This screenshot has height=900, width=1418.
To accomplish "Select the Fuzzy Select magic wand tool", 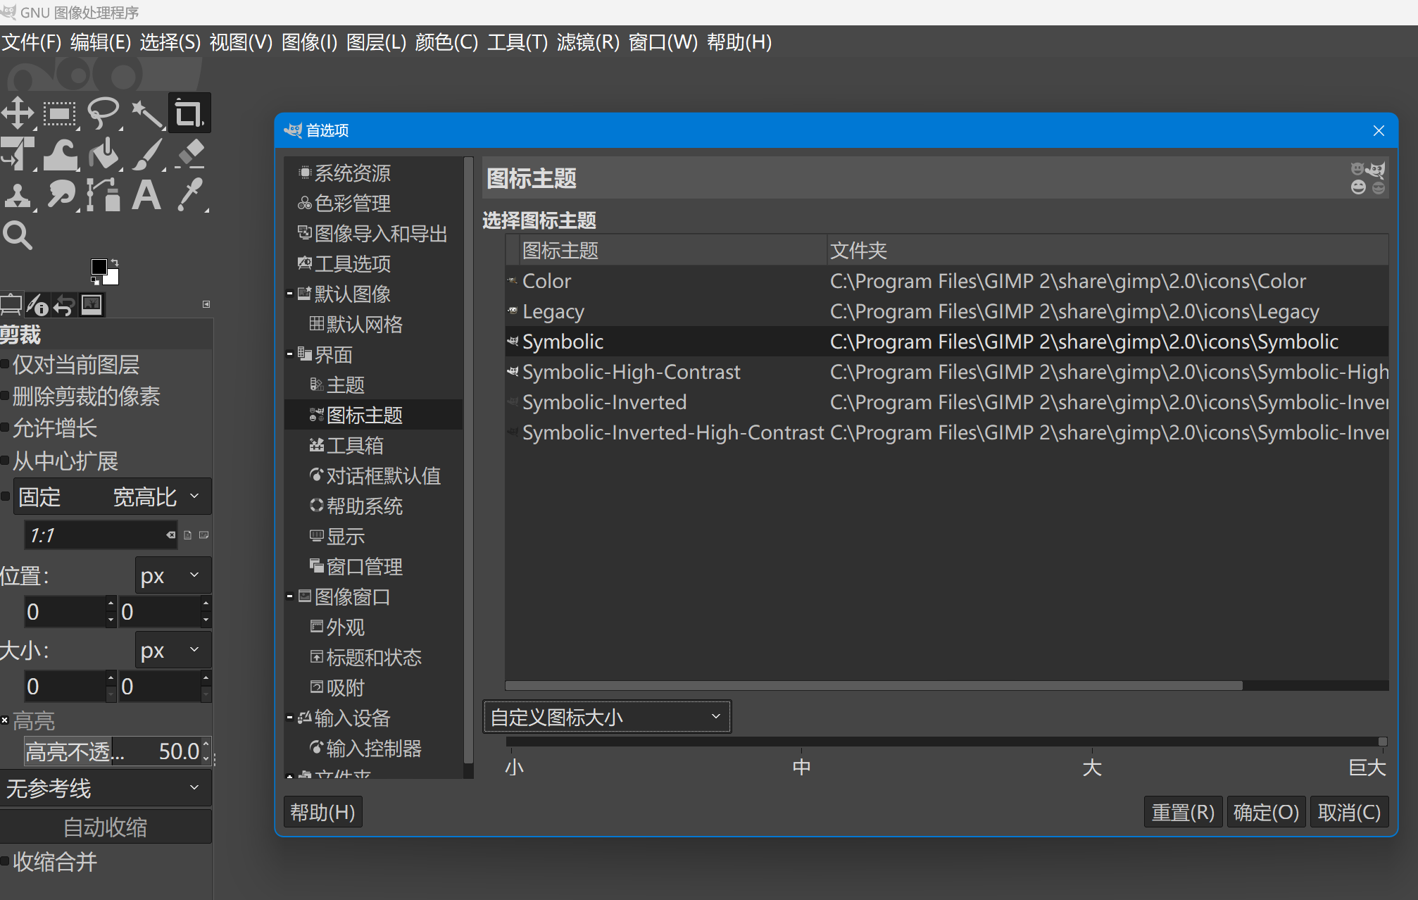I will coord(146,113).
